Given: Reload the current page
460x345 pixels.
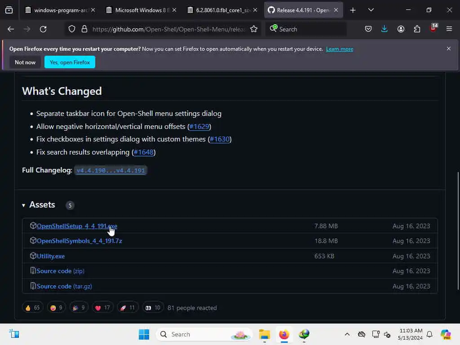Looking at the screenshot, I should [43, 29].
